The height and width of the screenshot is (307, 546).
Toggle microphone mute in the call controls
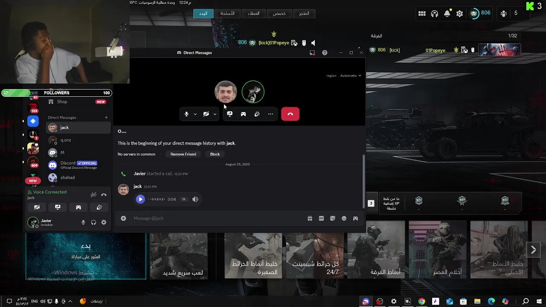tap(186, 114)
